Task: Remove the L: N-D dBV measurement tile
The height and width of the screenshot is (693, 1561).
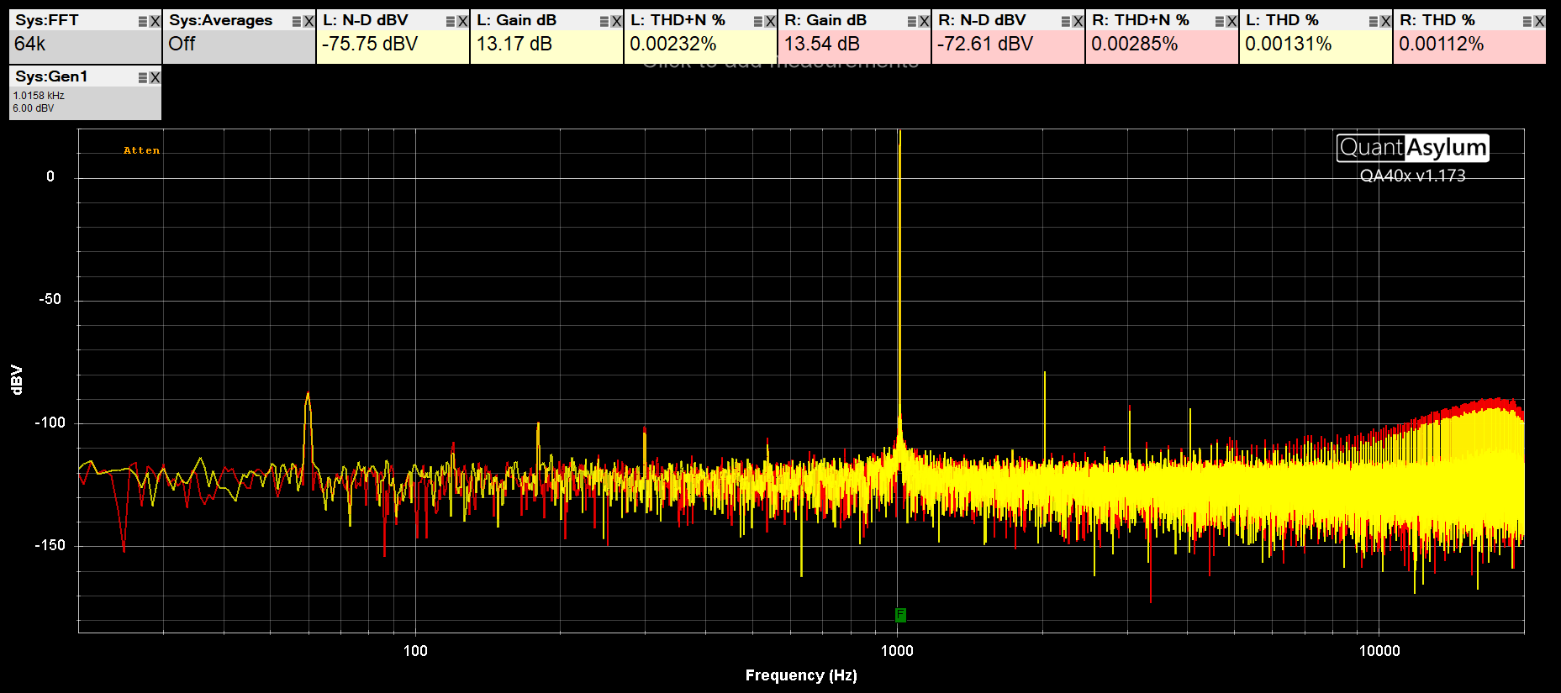Action: tap(462, 22)
